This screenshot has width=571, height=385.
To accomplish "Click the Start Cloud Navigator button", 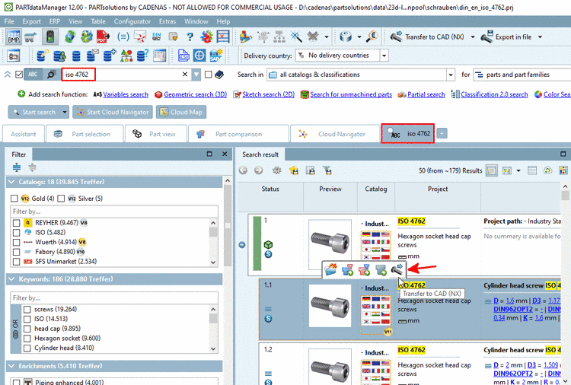I will tap(113, 112).
